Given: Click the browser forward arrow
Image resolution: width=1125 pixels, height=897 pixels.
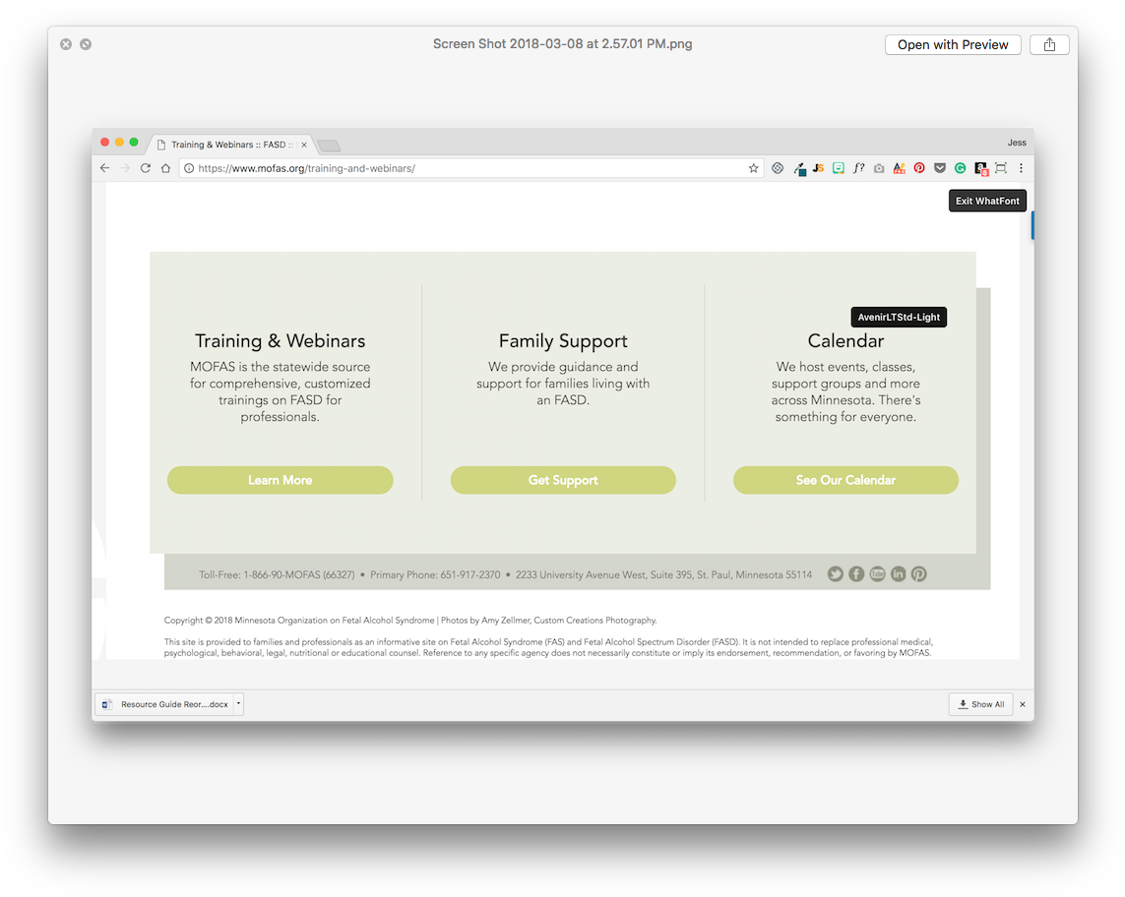Looking at the screenshot, I should pyautogui.click(x=125, y=168).
